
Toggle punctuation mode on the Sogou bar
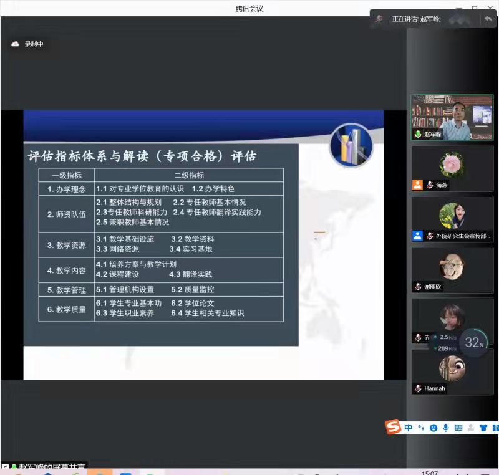[x=421, y=428]
